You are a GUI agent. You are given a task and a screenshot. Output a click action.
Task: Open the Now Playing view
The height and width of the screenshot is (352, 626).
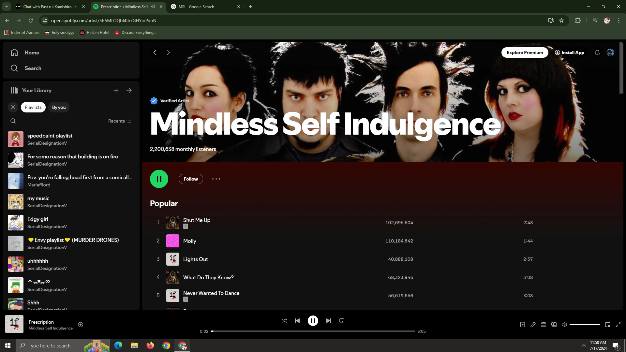[x=523, y=325]
